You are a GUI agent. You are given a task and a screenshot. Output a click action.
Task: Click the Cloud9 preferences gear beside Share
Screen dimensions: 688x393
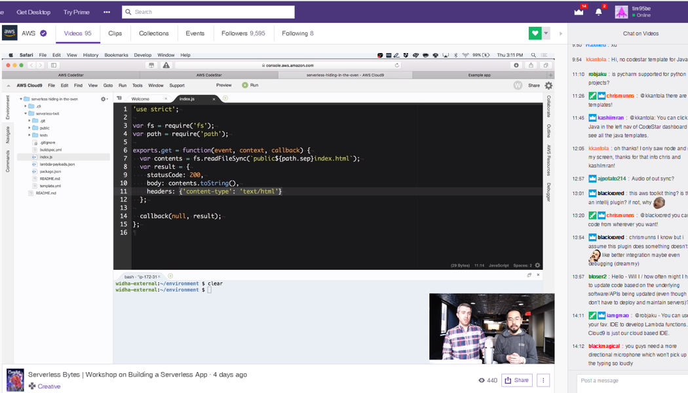pyautogui.click(x=548, y=86)
